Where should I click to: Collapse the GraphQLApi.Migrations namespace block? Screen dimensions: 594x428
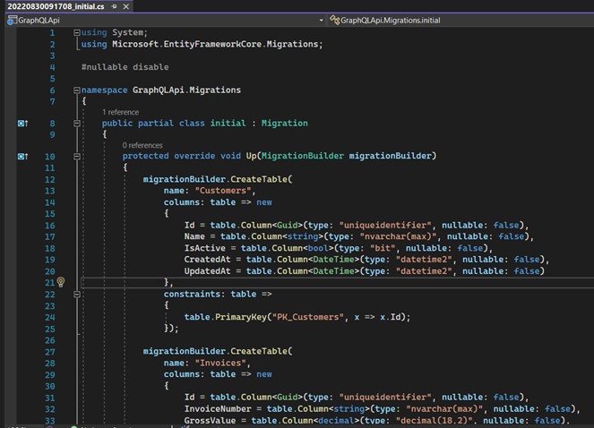tap(76, 90)
